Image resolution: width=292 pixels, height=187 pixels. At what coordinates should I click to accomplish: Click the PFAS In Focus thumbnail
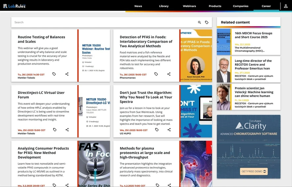(x=94, y=164)
